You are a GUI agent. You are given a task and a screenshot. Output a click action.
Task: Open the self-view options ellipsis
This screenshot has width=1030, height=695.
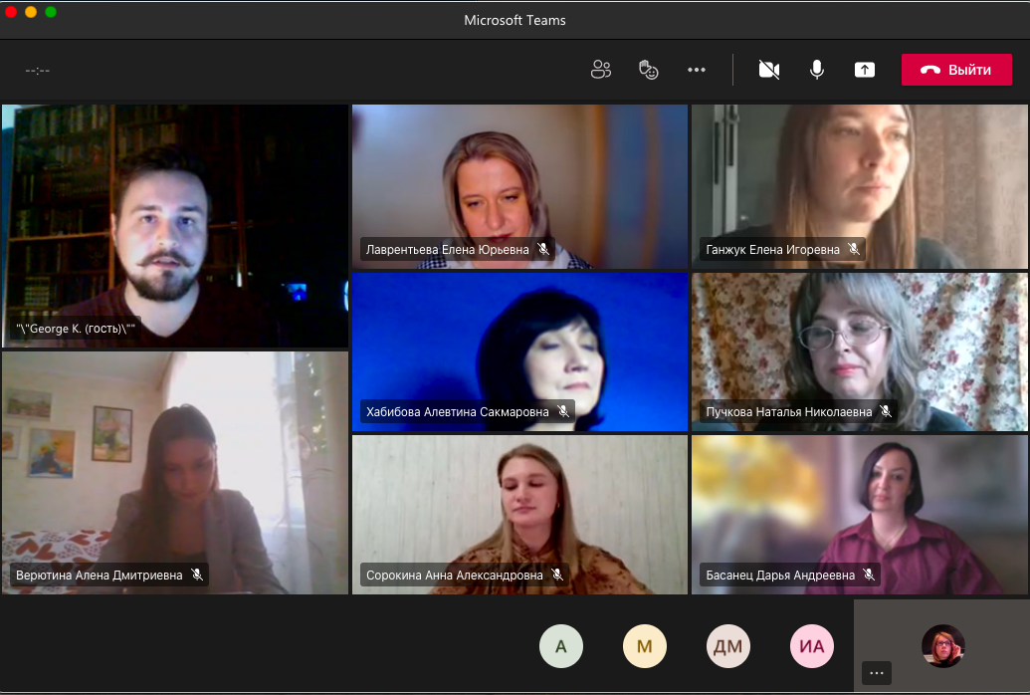(876, 673)
